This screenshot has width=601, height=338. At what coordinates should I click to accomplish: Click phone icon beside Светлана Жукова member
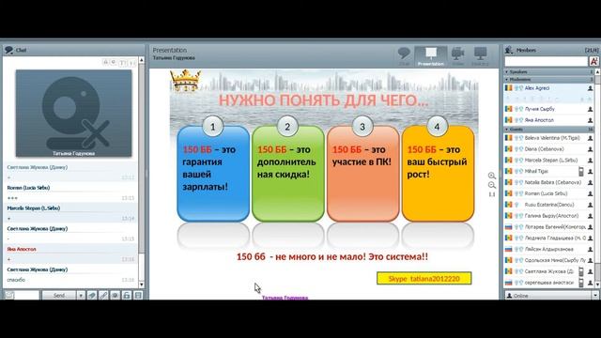[581, 271]
